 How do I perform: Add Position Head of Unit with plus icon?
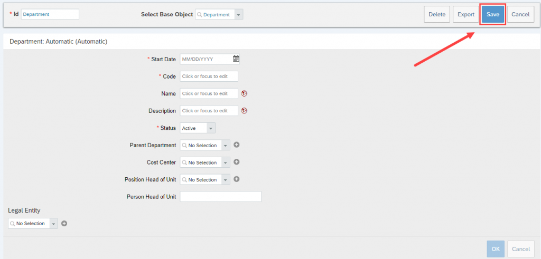[x=236, y=179]
